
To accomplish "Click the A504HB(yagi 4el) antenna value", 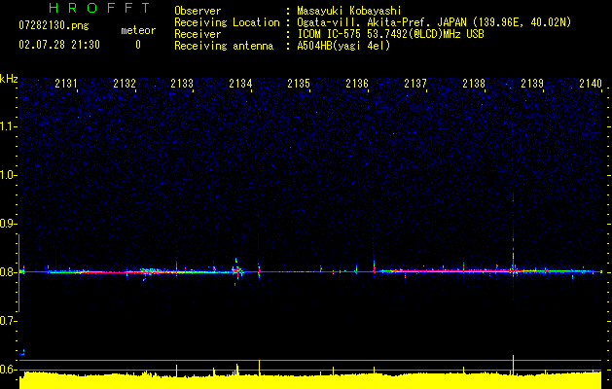I will pos(343,46).
